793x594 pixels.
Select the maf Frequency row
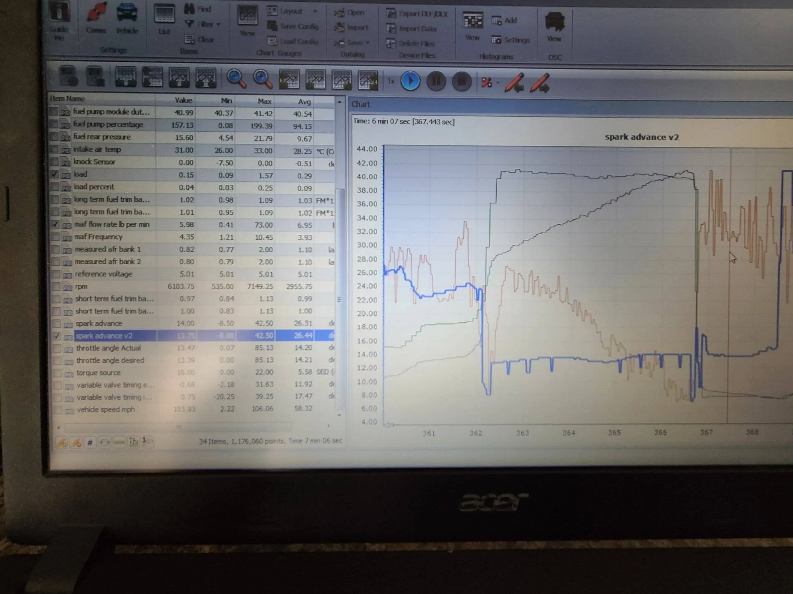coord(194,237)
